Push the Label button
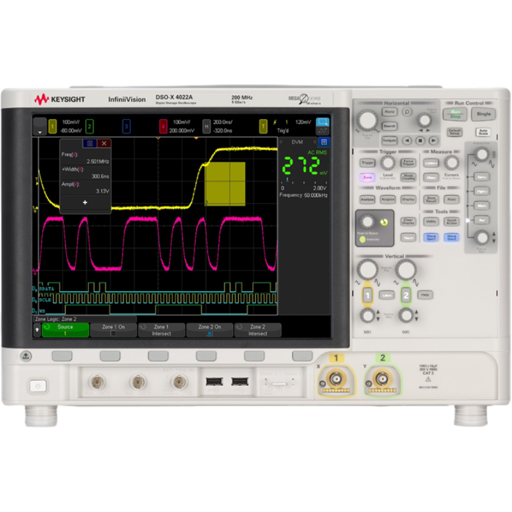Image resolution: width=512 pixels, height=512 pixels. [387, 295]
